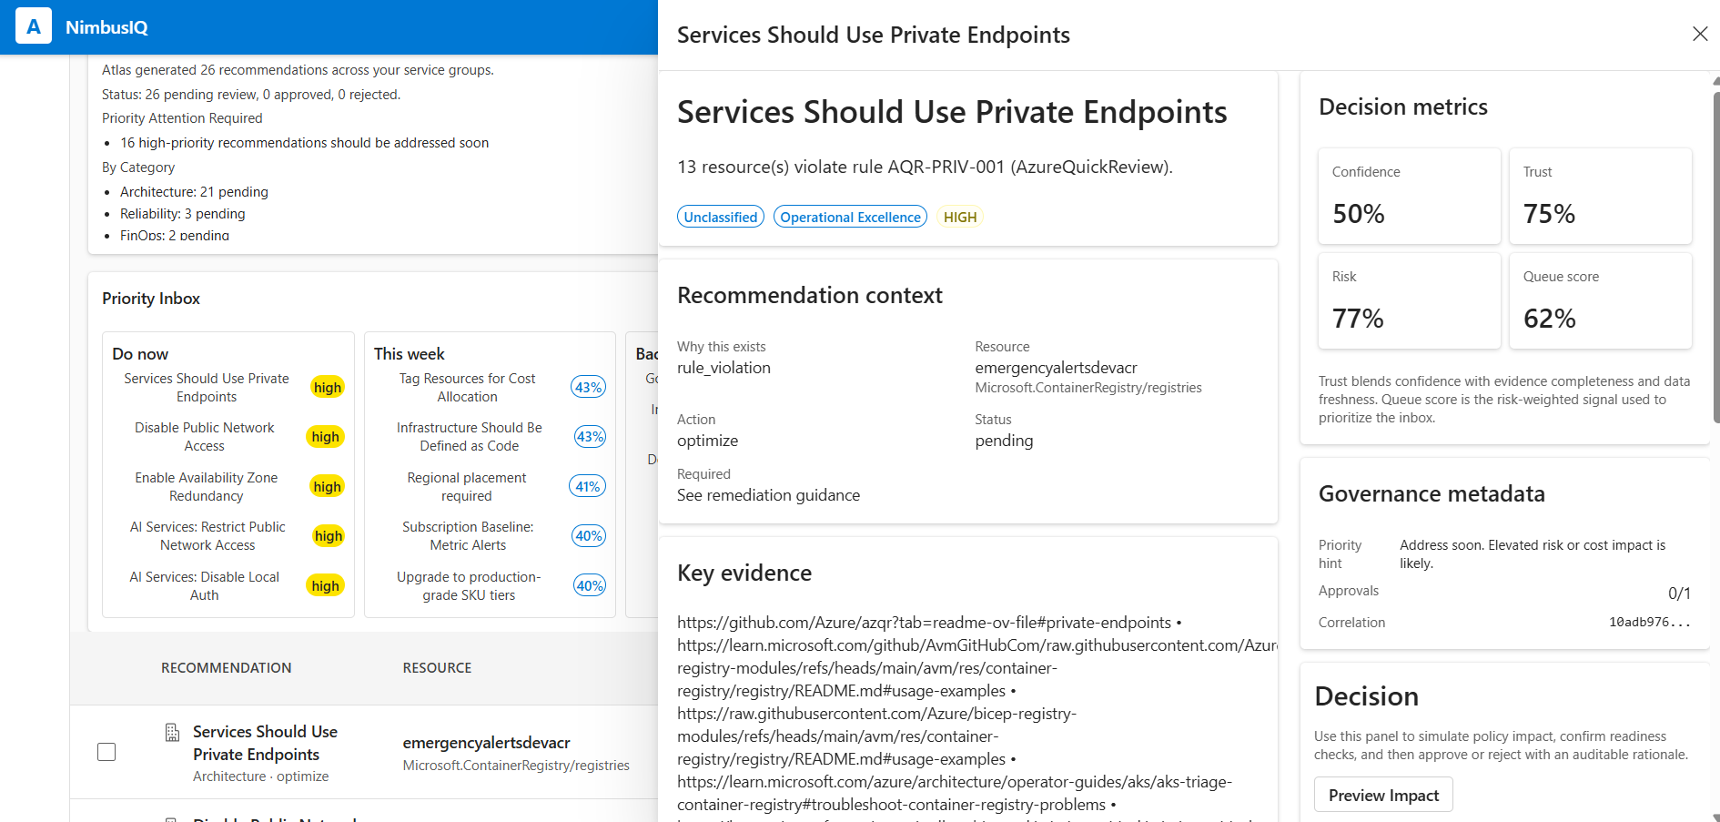Open Tag Resources for Cost Allocation item
Screen dimensions: 1720x822
tap(467, 388)
